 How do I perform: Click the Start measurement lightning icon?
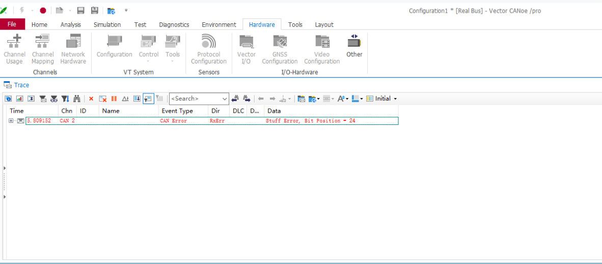22,10
